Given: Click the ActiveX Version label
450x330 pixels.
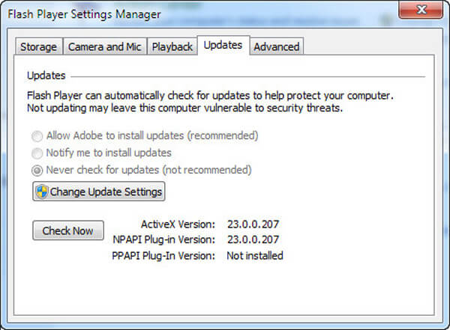Looking at the screenshot, I should [x=178, y=224].
